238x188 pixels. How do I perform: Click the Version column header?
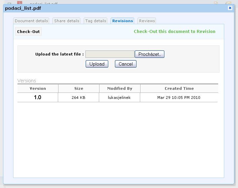38,88
